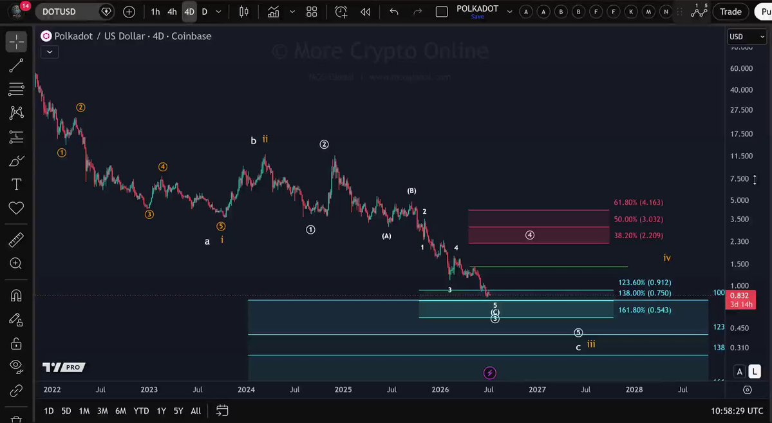Click the flash event marker on the time axis
Screen dimensions: 772x423
coord(489,373)
